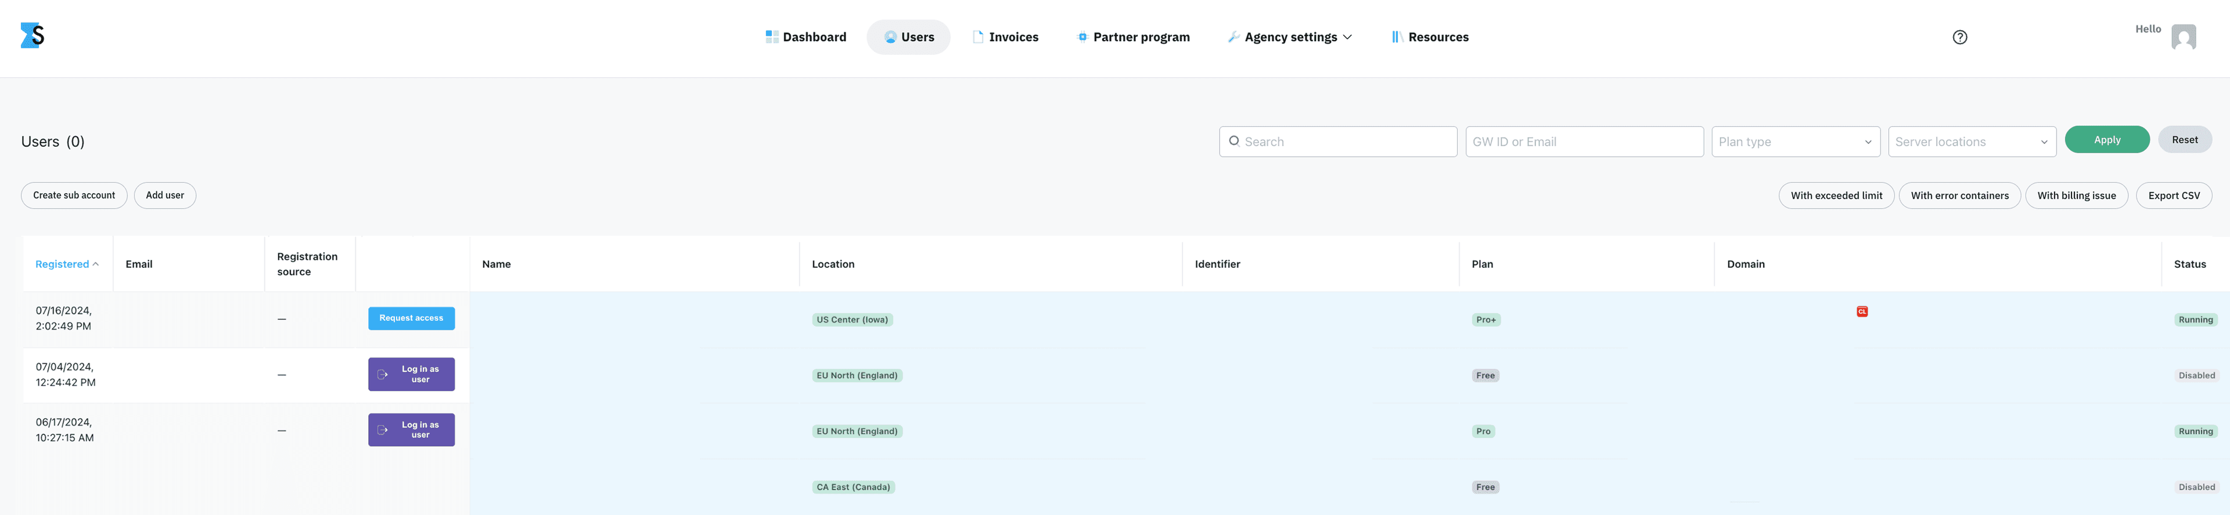Screen dimensions: 2230x515
Task: Click the app logo in top-left corner
Action: click(x=32, y=35)
